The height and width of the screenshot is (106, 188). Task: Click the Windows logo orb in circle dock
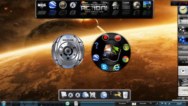pos(126,47)
